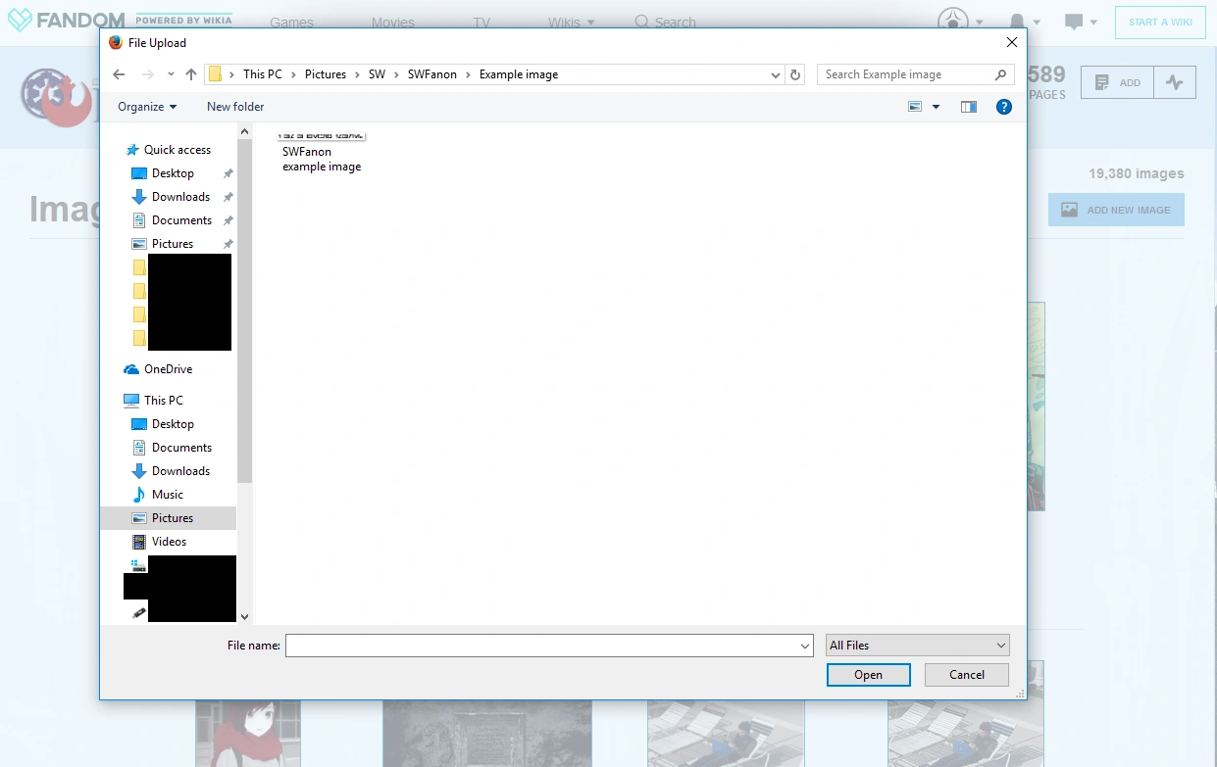Click the Cancel button

[966, 675]
